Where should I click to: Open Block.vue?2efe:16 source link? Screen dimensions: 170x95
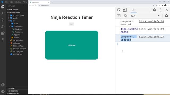pos(151,21)
